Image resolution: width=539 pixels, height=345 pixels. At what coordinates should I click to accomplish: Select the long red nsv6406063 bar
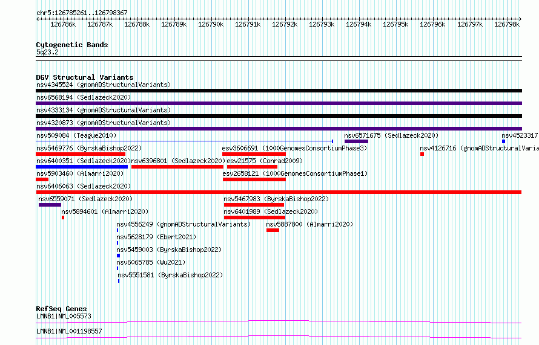coord(279,192)
